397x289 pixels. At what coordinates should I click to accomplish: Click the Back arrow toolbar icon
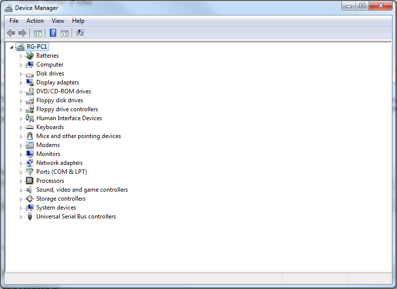pos(11,33)
